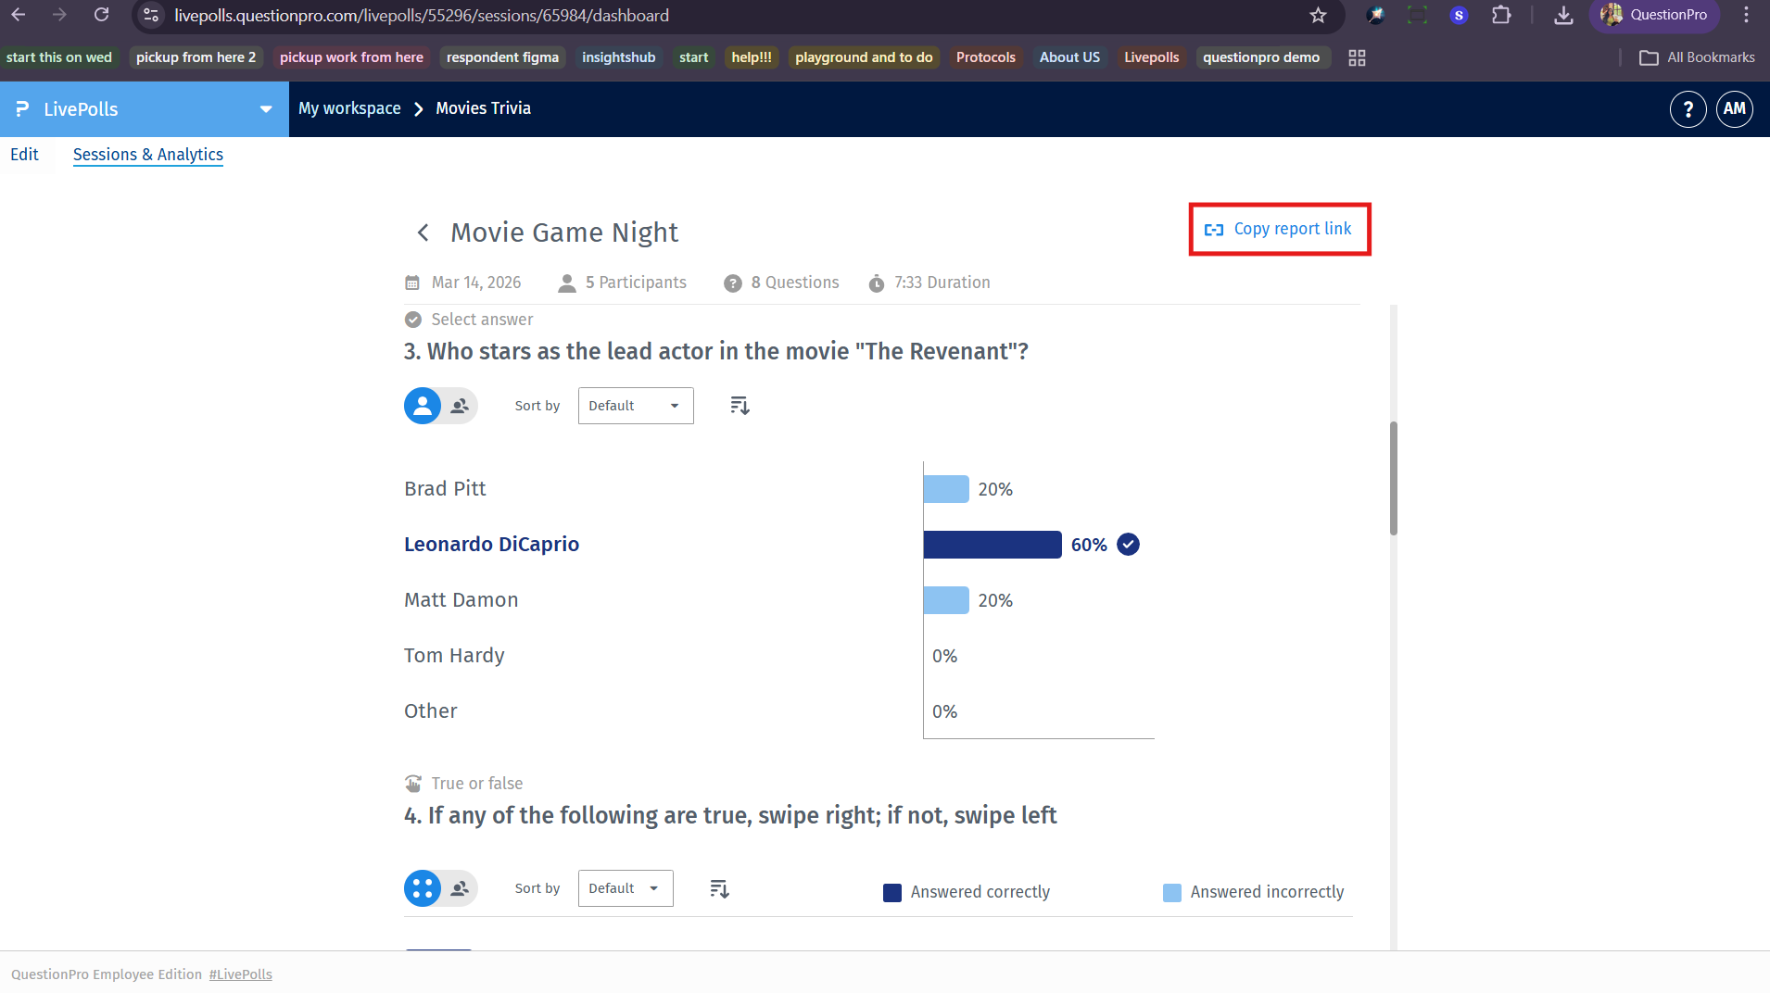Open the Sort by dropdown for question 4
This screenshot has width=1770, height=993.
point(625,887)
